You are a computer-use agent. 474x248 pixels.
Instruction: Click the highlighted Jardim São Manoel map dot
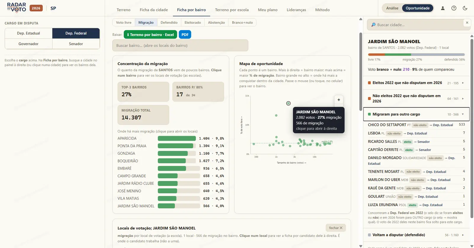pyautogui.click(x=288, y=103)
